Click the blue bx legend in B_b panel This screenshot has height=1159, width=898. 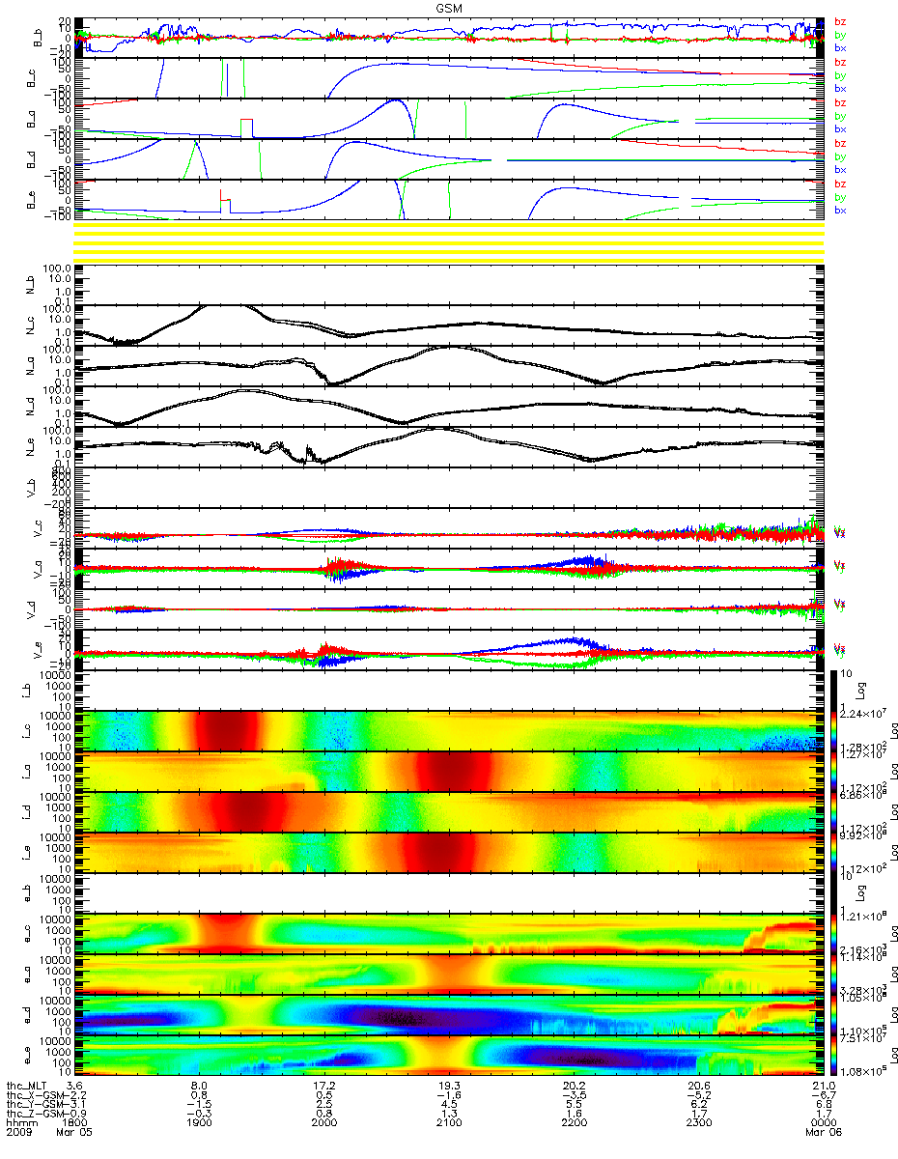(x=840, y=47)
